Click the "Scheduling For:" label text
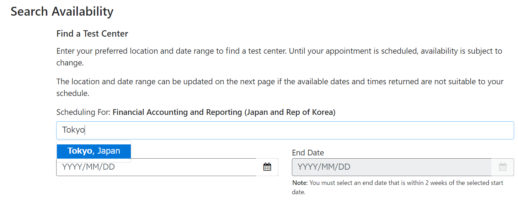Viewport: 518px width, 207px height. [x=84, y=112]
